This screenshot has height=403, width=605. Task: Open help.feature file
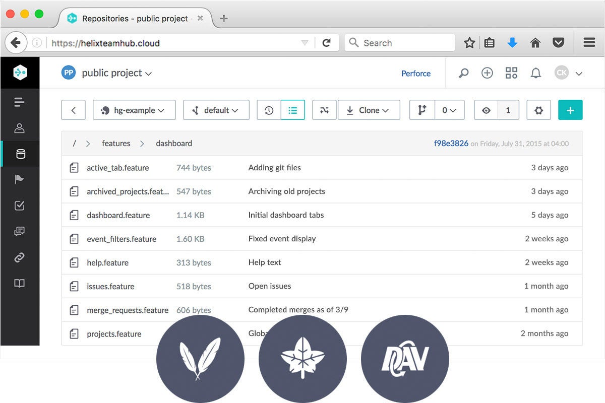coord(108,262)
